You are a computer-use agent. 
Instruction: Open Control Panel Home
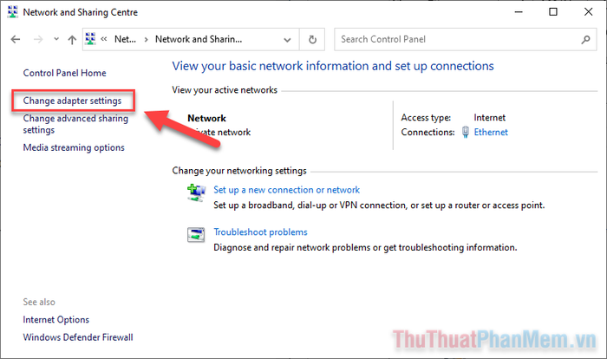click(x=65, y=73)
